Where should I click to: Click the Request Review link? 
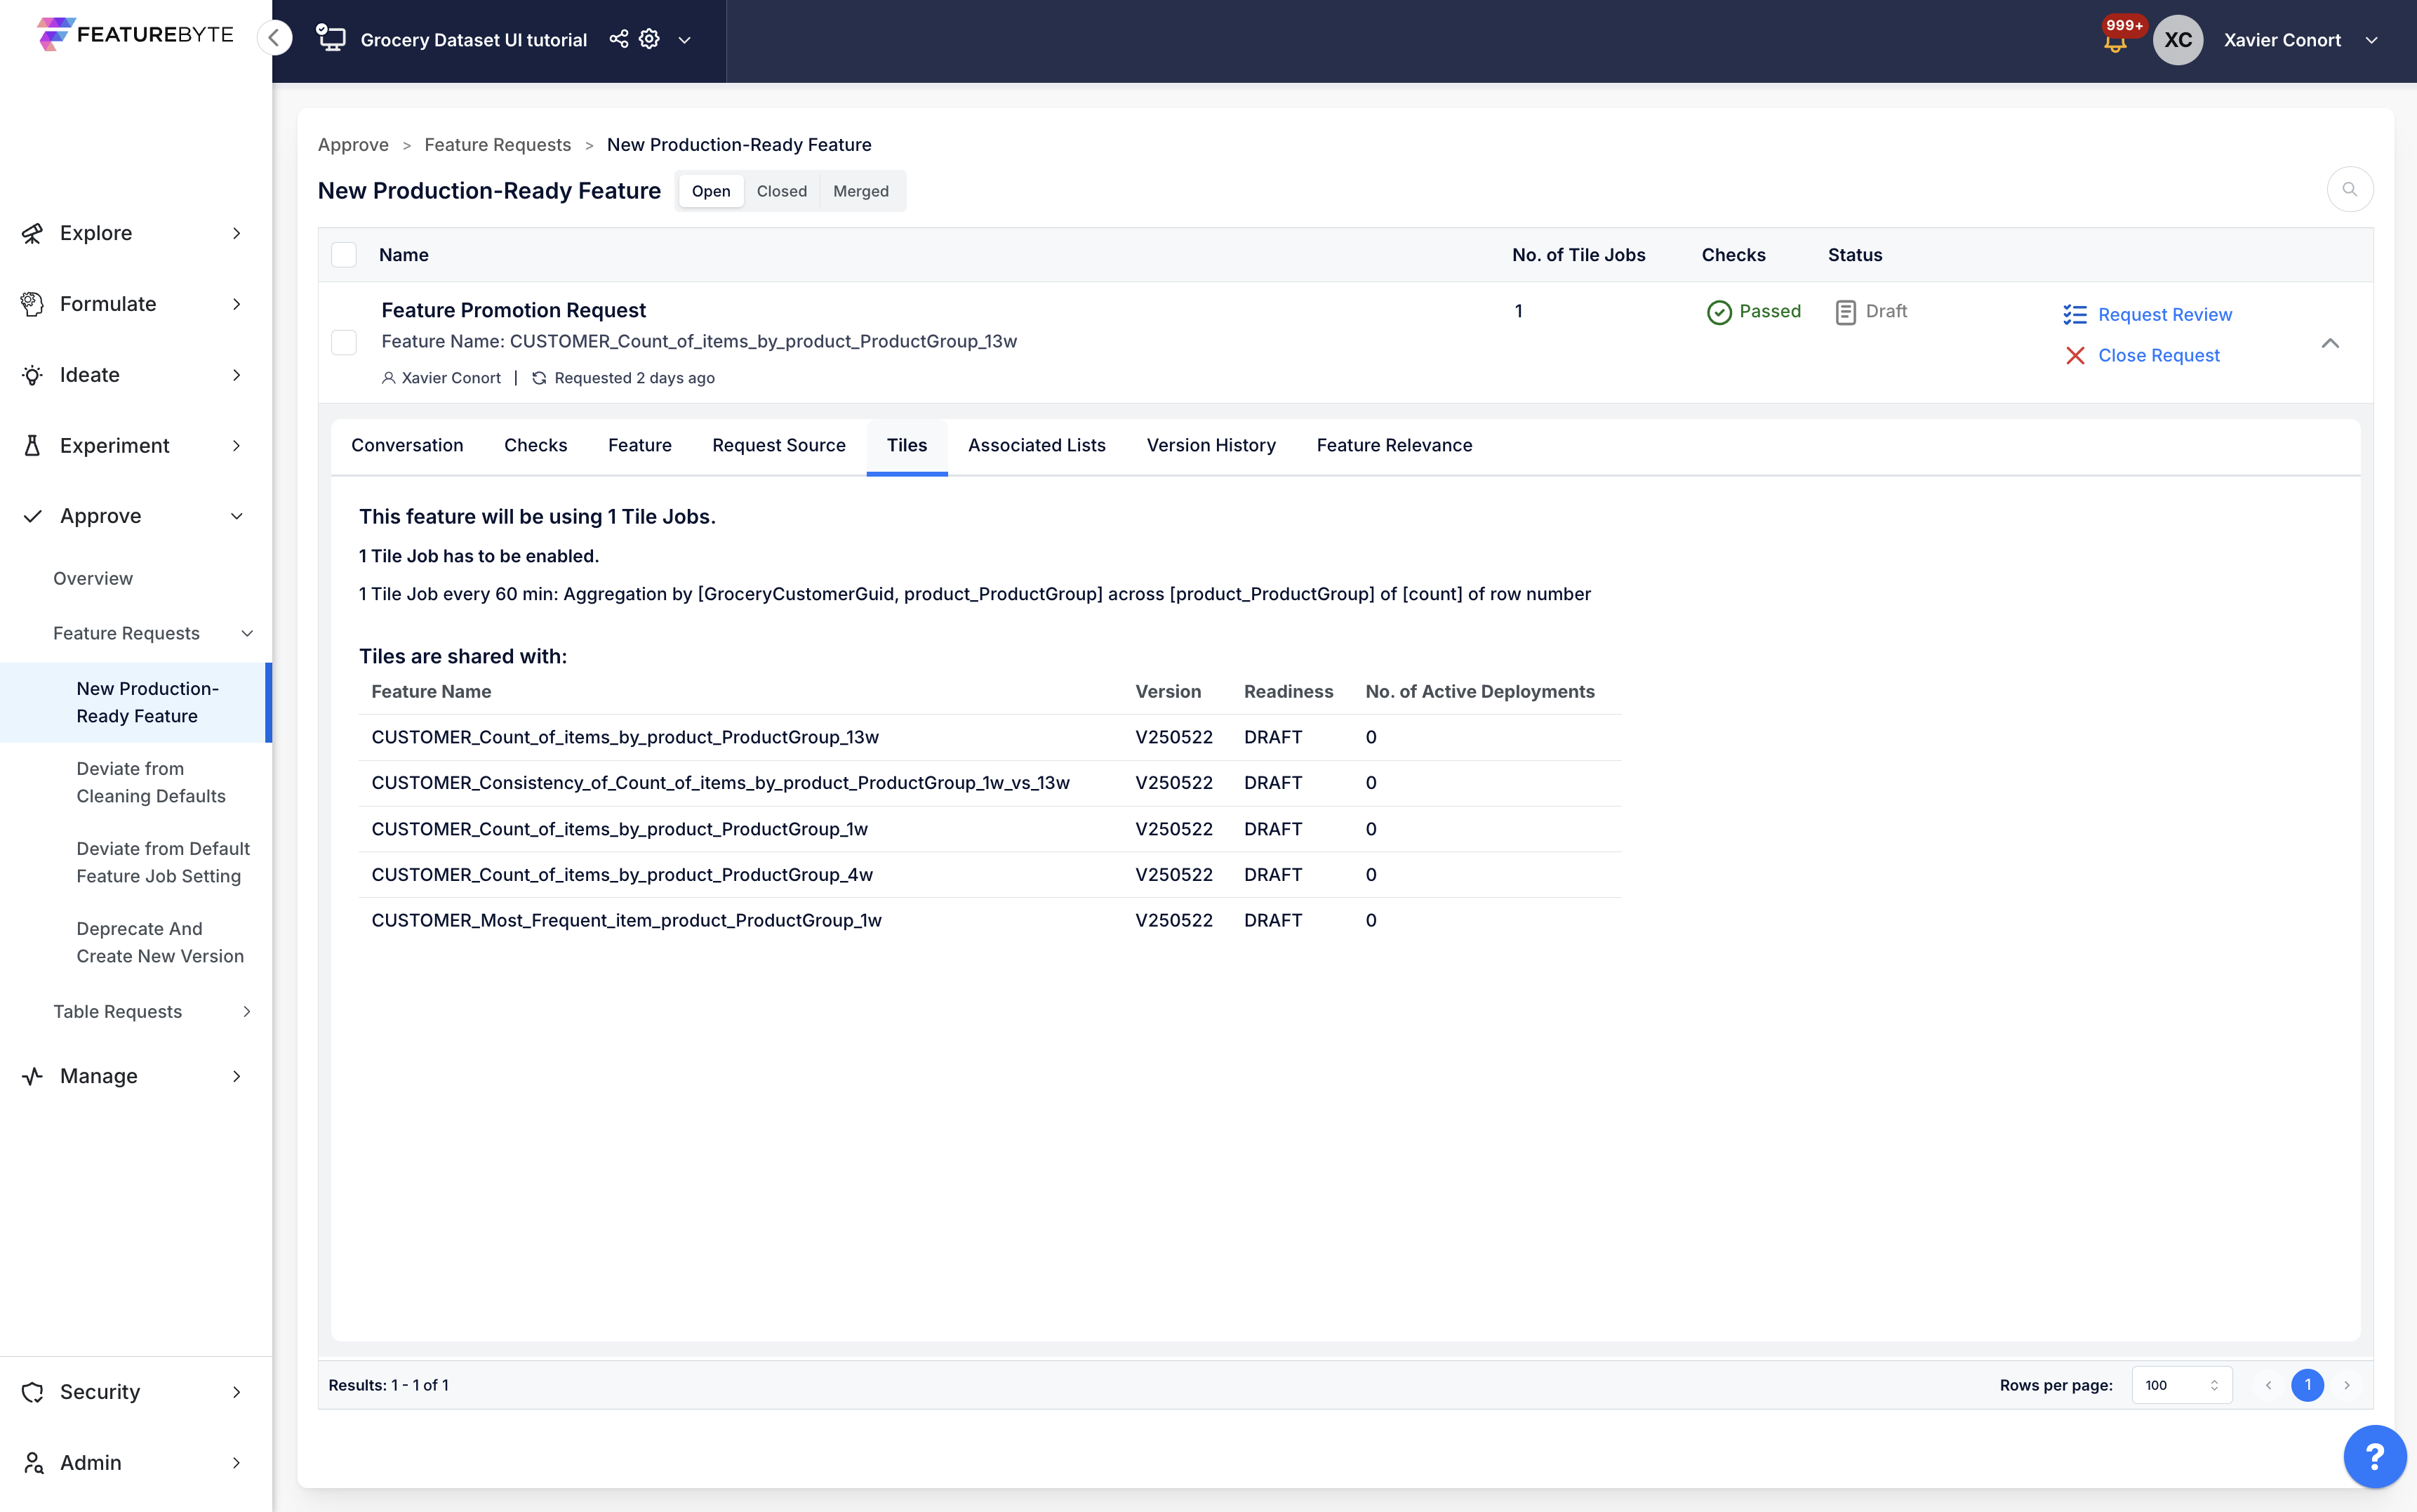tap(2164, 315)
